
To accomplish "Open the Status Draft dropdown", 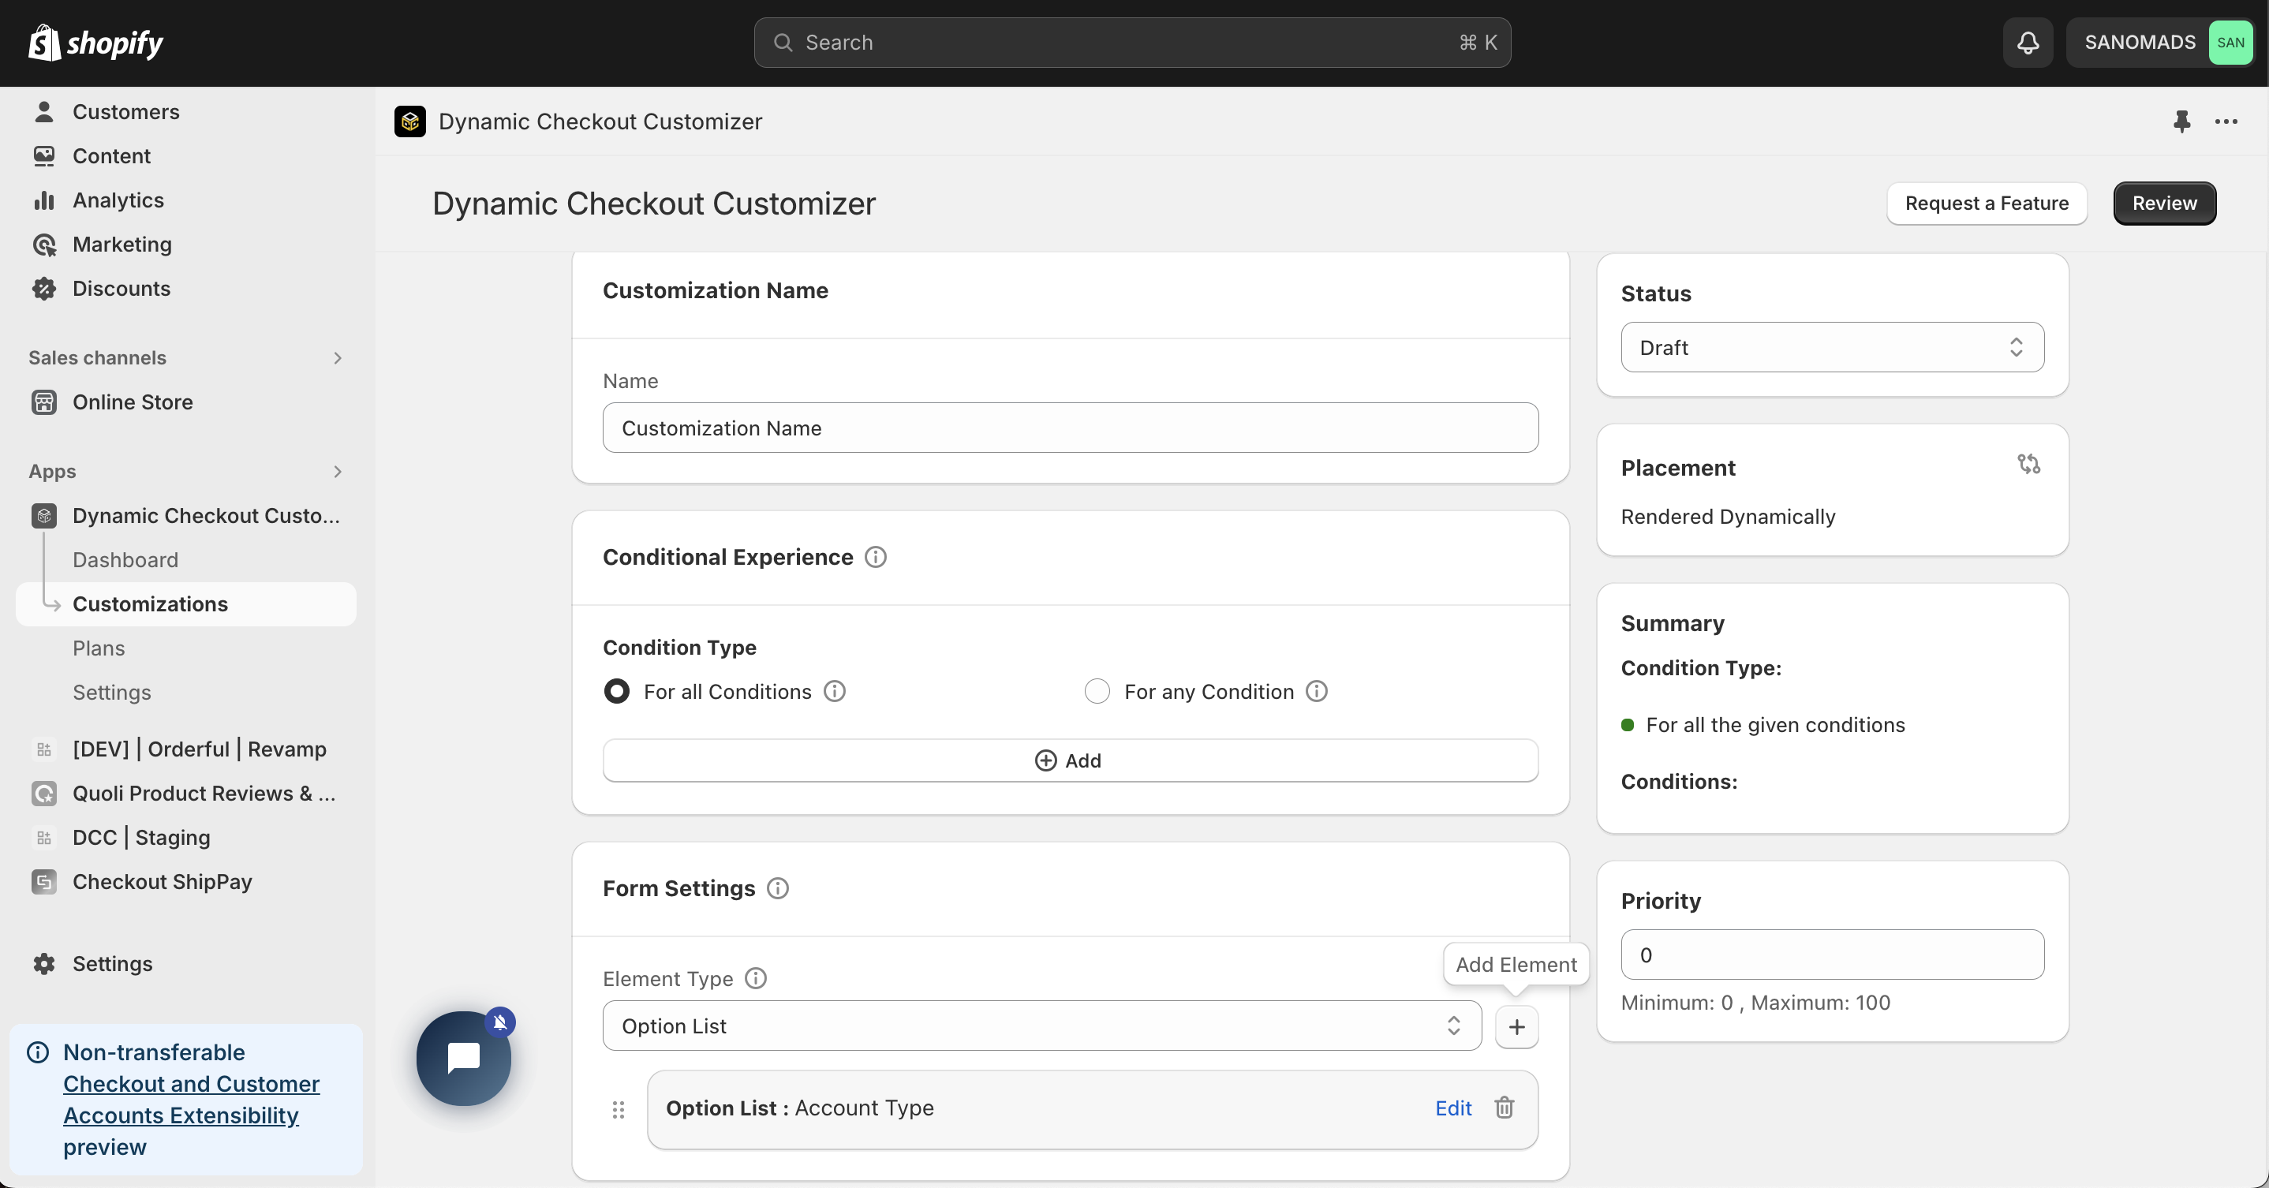I will [1832, 347].
